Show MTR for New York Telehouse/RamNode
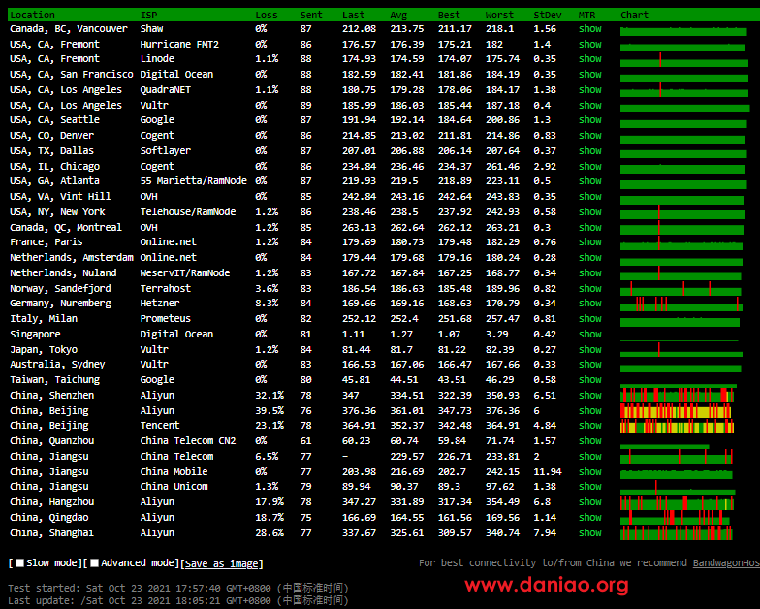760x609 pixels. [589, 211]
